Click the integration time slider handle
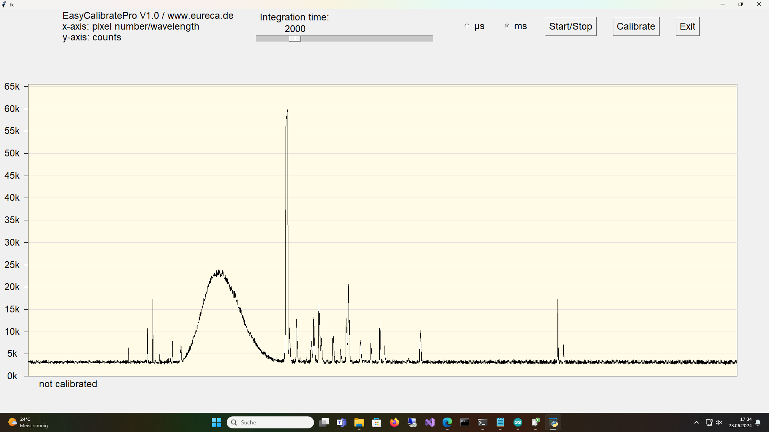This screenshot has height=432, width=769. 295,38
